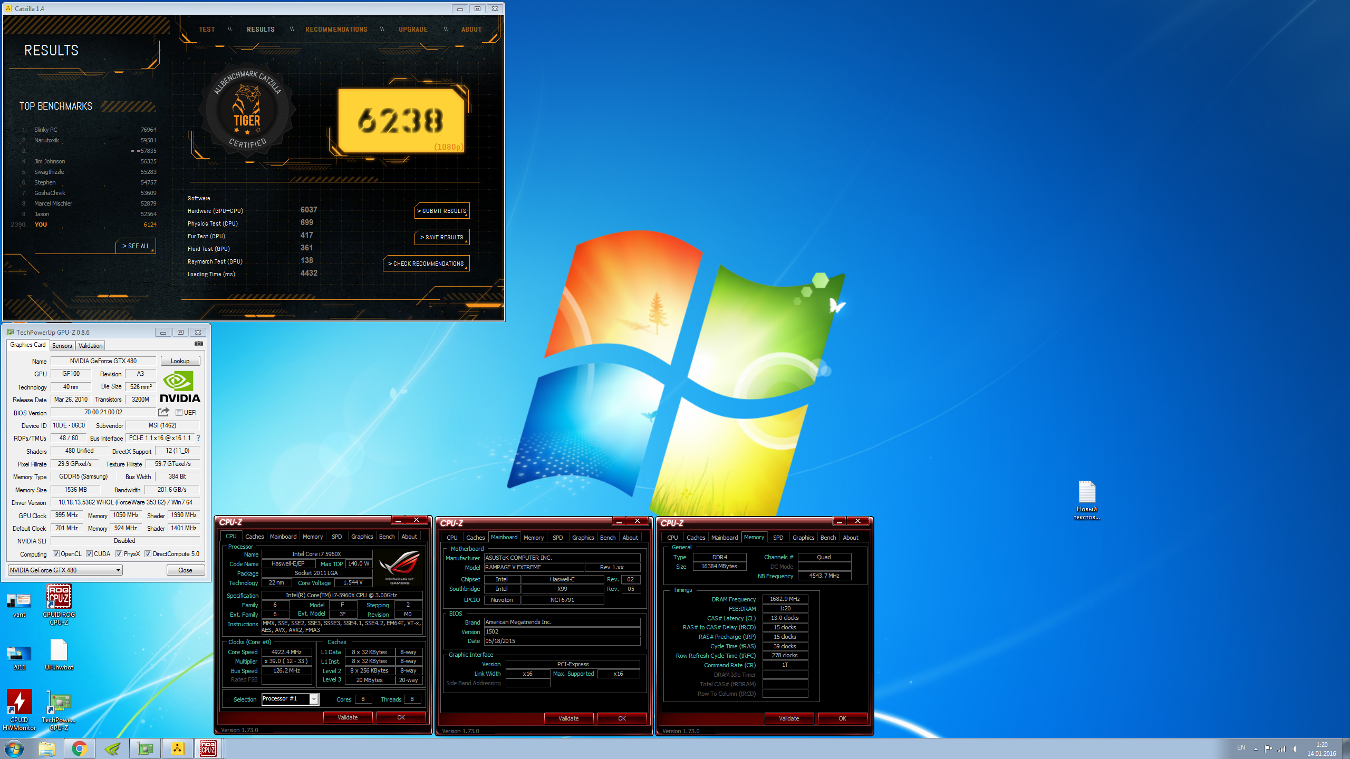1350x759 pixels.
Task: Click Validate in first CPU-Z window
Action: click(x=348, y=717)
